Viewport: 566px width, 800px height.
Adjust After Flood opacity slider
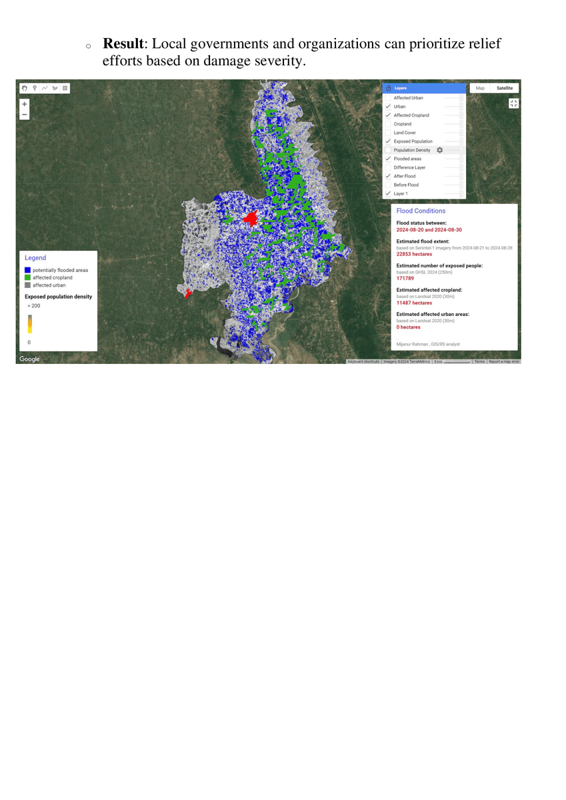coord(454,176)
